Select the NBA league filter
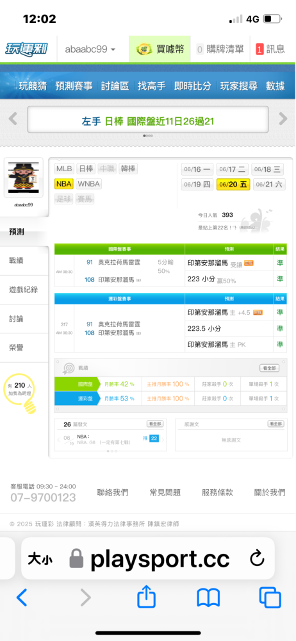 click(64, 183)
